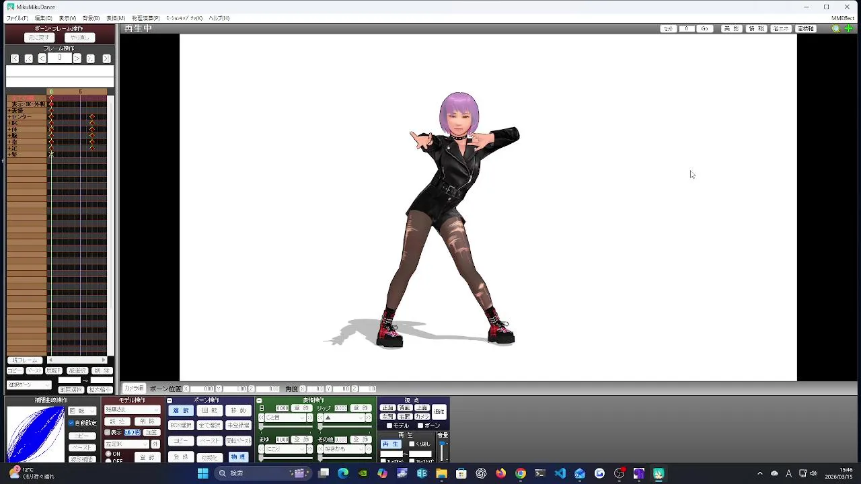
Task: Open the 左足IK dropdown
Action: pos(126,444)
